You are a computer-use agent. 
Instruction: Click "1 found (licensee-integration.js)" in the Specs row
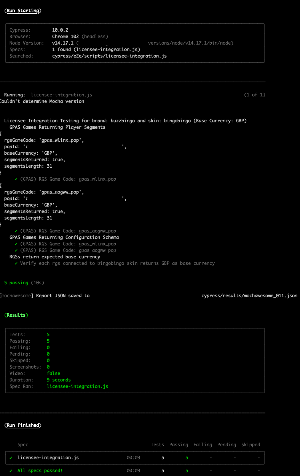(96, 49)
